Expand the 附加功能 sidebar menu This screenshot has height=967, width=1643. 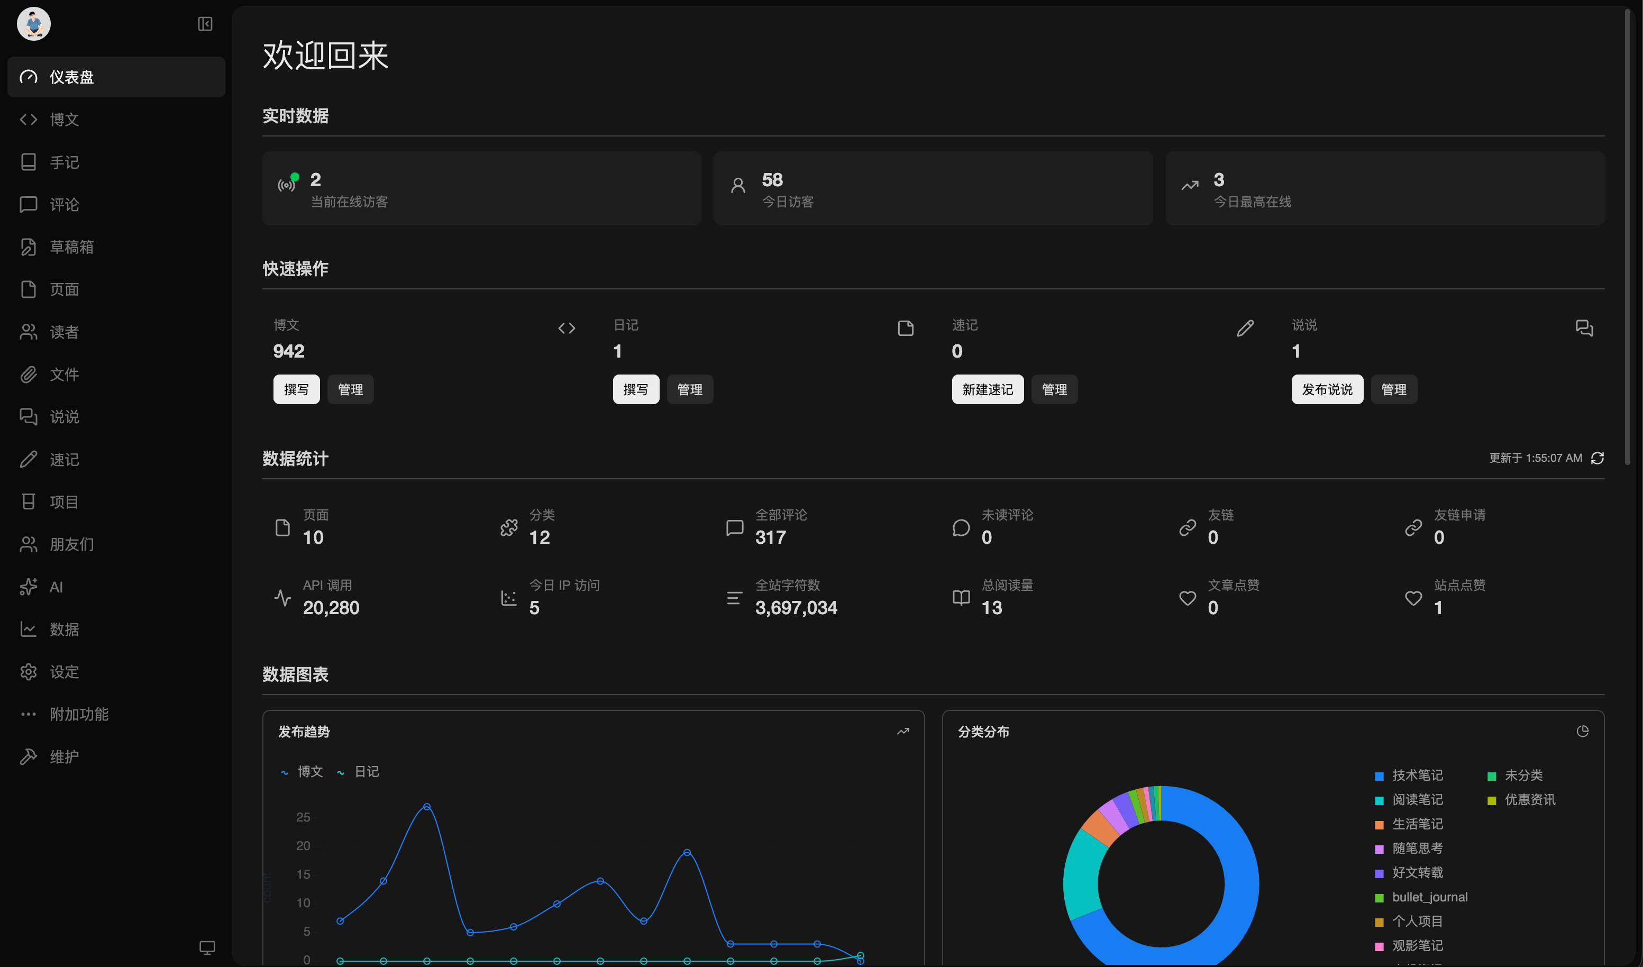pos(79,714)
